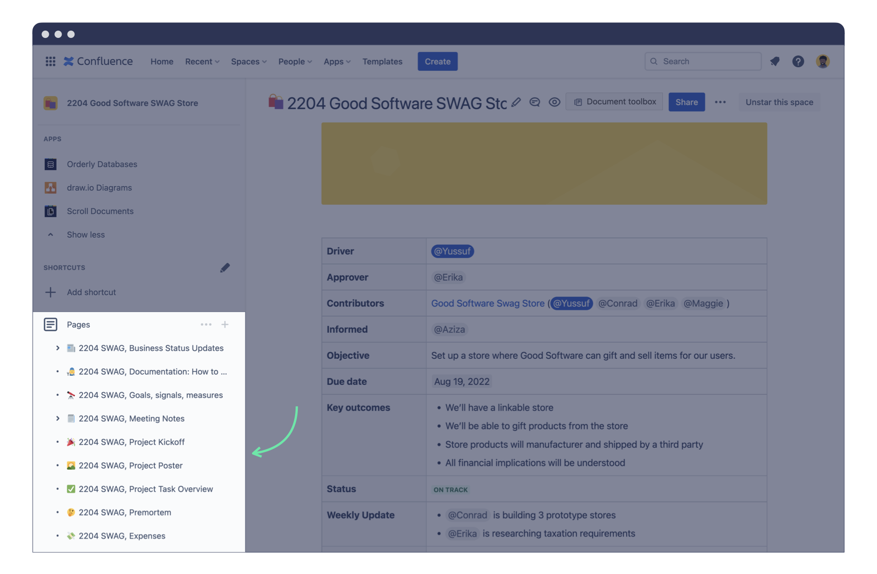Open 2204 SWAG, Project Task Overview page
877x574 pixels.
[146, 489]
